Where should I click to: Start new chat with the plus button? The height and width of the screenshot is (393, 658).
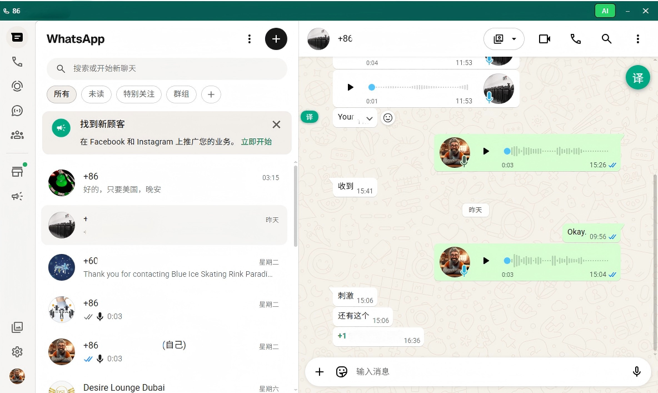click(x=276, y=39)
